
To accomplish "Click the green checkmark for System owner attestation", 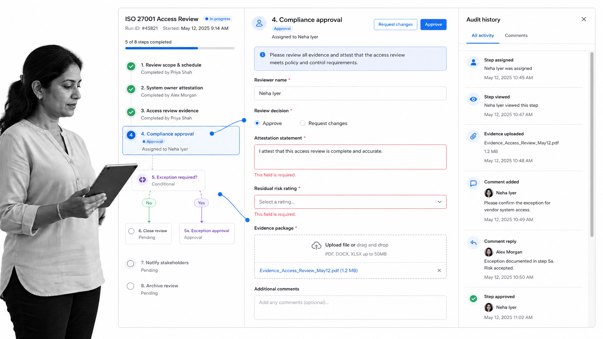I will 131,89.
